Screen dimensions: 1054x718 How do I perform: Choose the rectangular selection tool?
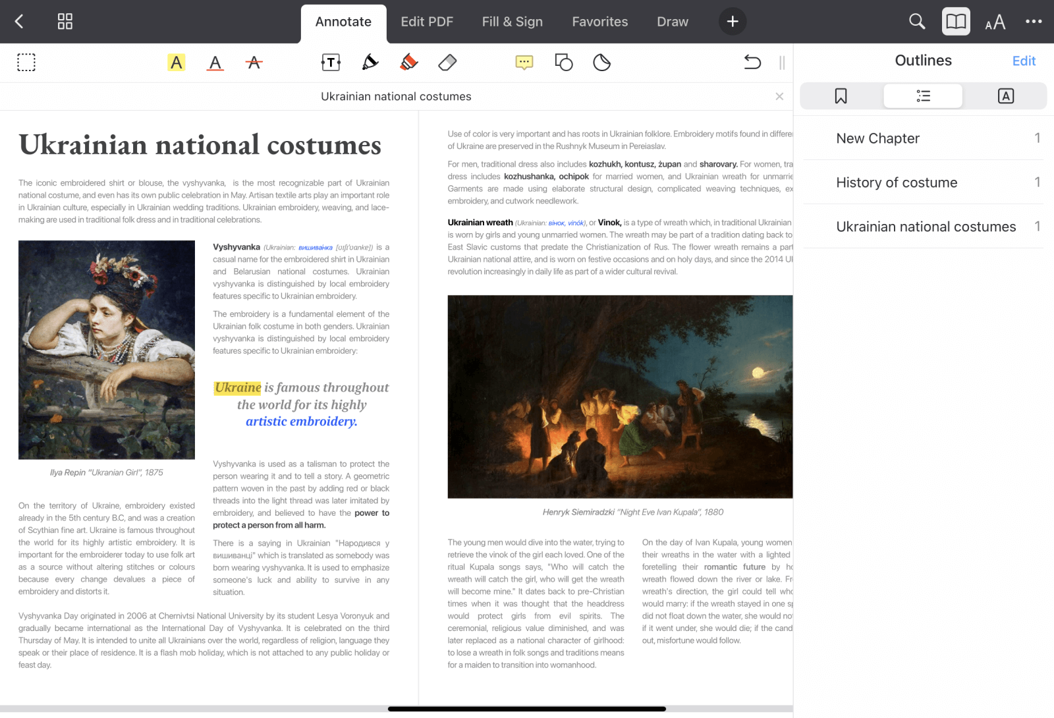click(26, 63)
